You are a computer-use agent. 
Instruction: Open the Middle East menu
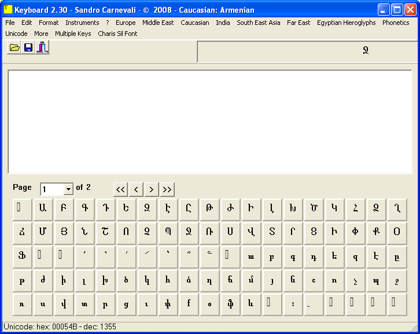[158, 23]
